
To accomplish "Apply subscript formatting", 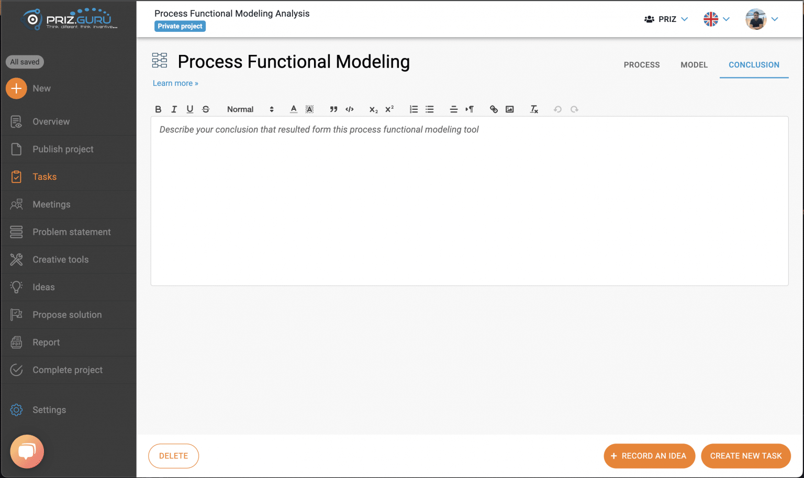I will [x=373, y=109].
